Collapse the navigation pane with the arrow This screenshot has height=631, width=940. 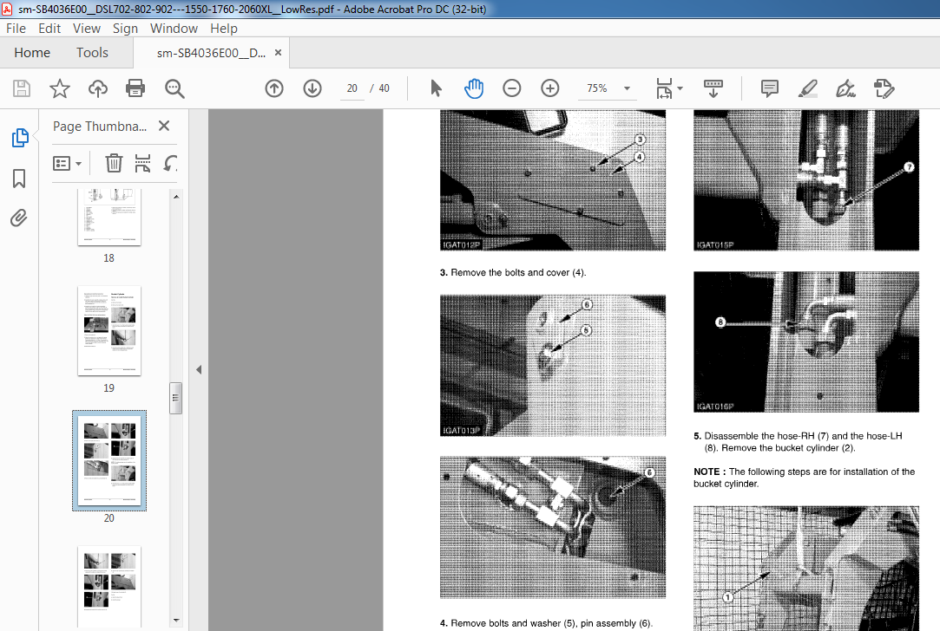[199, 369]
